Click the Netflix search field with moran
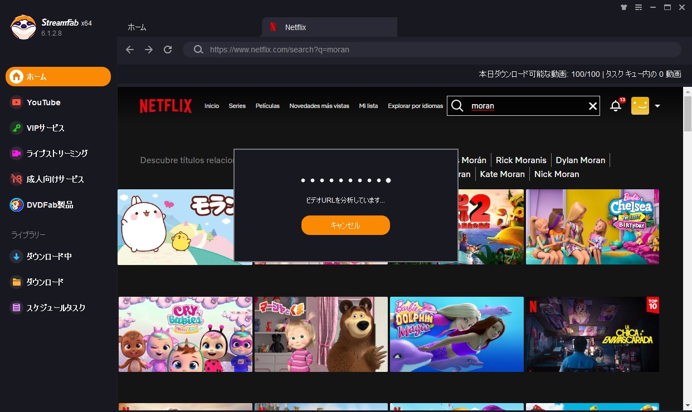Screen dimensions: 692x412 523,106
